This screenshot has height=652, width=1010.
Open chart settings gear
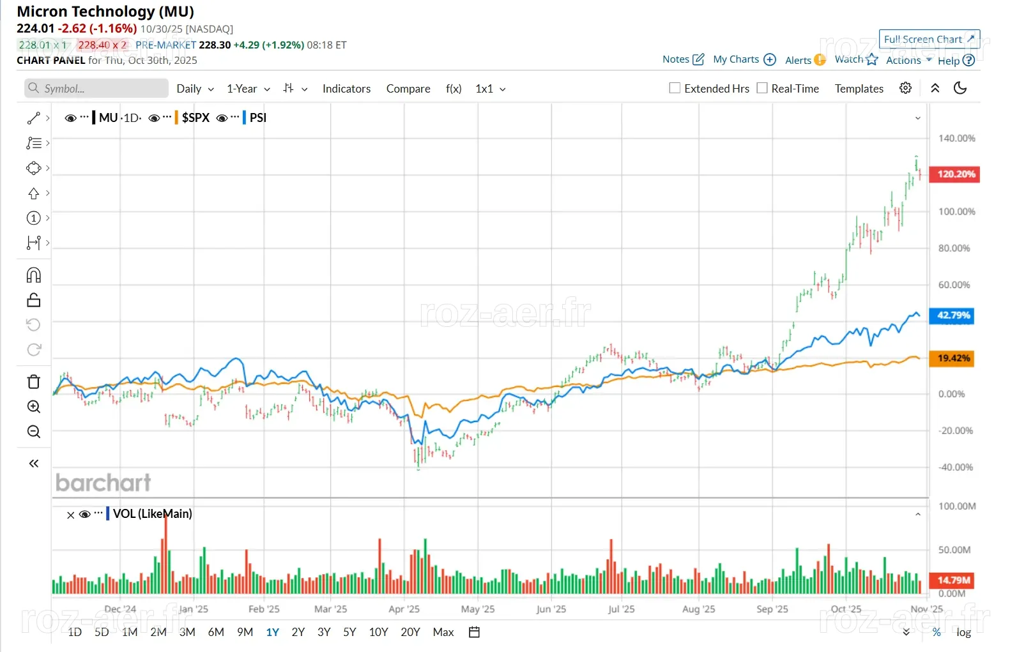pos(905,88)
